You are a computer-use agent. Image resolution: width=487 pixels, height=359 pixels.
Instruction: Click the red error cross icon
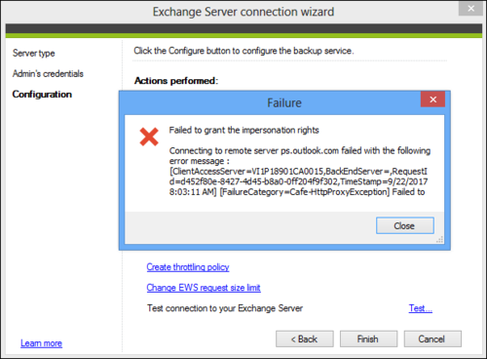[149, 137]
